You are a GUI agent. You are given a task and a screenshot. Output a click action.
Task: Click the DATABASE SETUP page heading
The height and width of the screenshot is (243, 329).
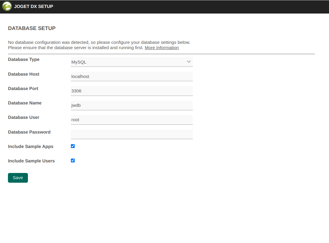click(32, 29)
